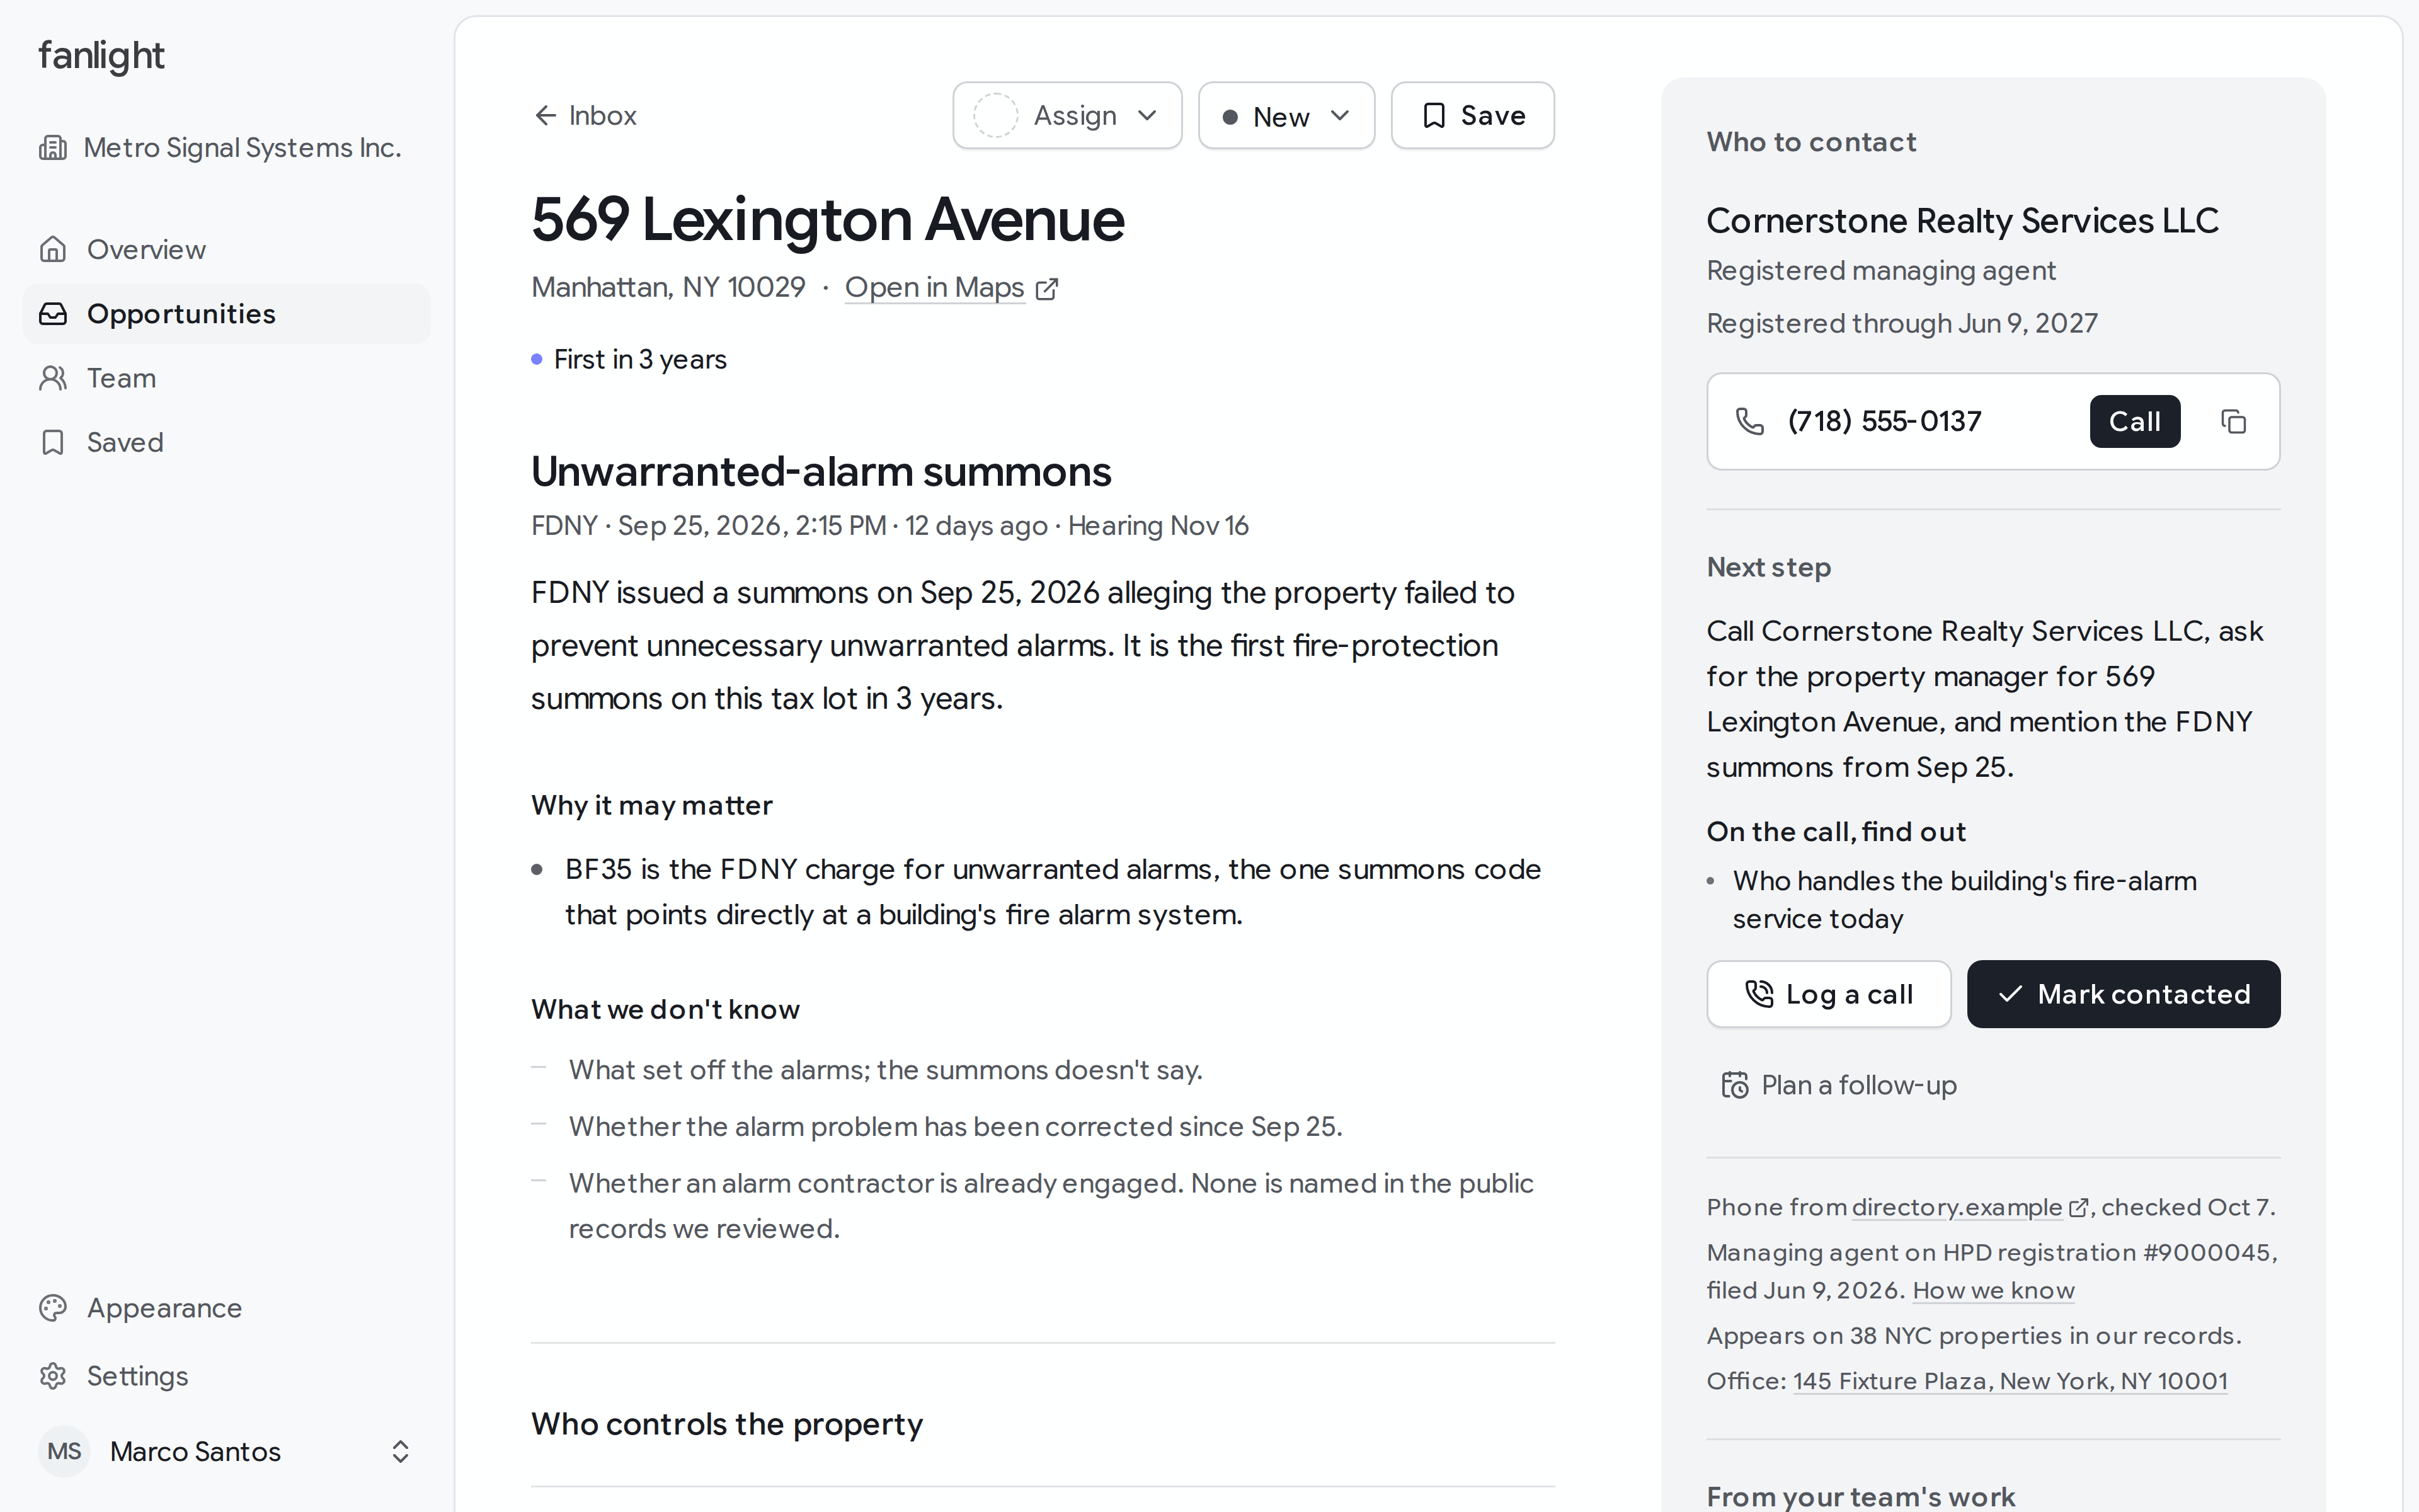This screenshot has height=1512, width=2419.
Task: Click the external link icon after directory.example
Action: 2078,1208
